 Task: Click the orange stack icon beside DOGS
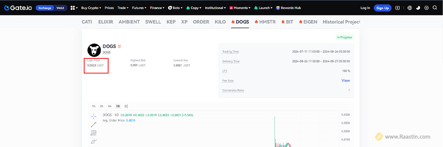(x=119, y=47)
